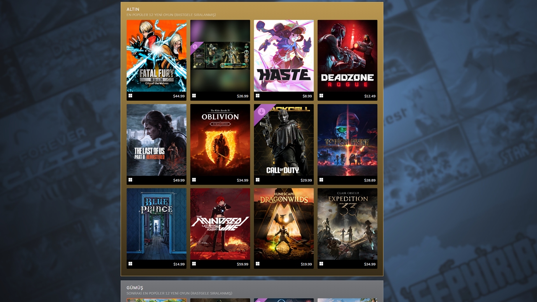Select The Last of Us Part II Remastered
537x302 pixels.
(156, 140)
